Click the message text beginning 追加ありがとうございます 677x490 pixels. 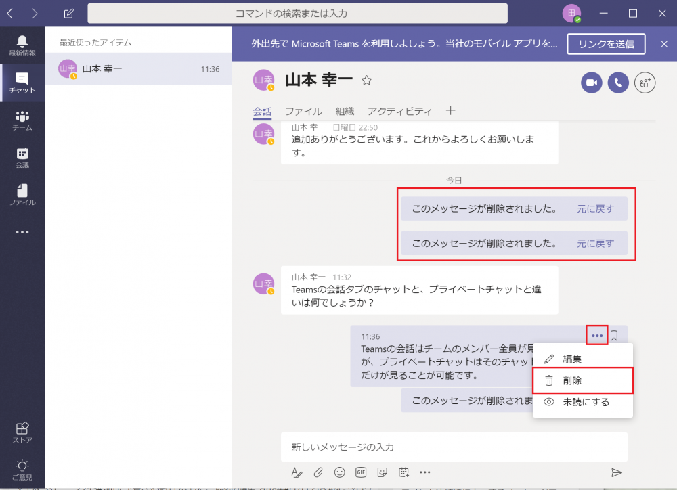pyautogui.click(x=413, y=146)
